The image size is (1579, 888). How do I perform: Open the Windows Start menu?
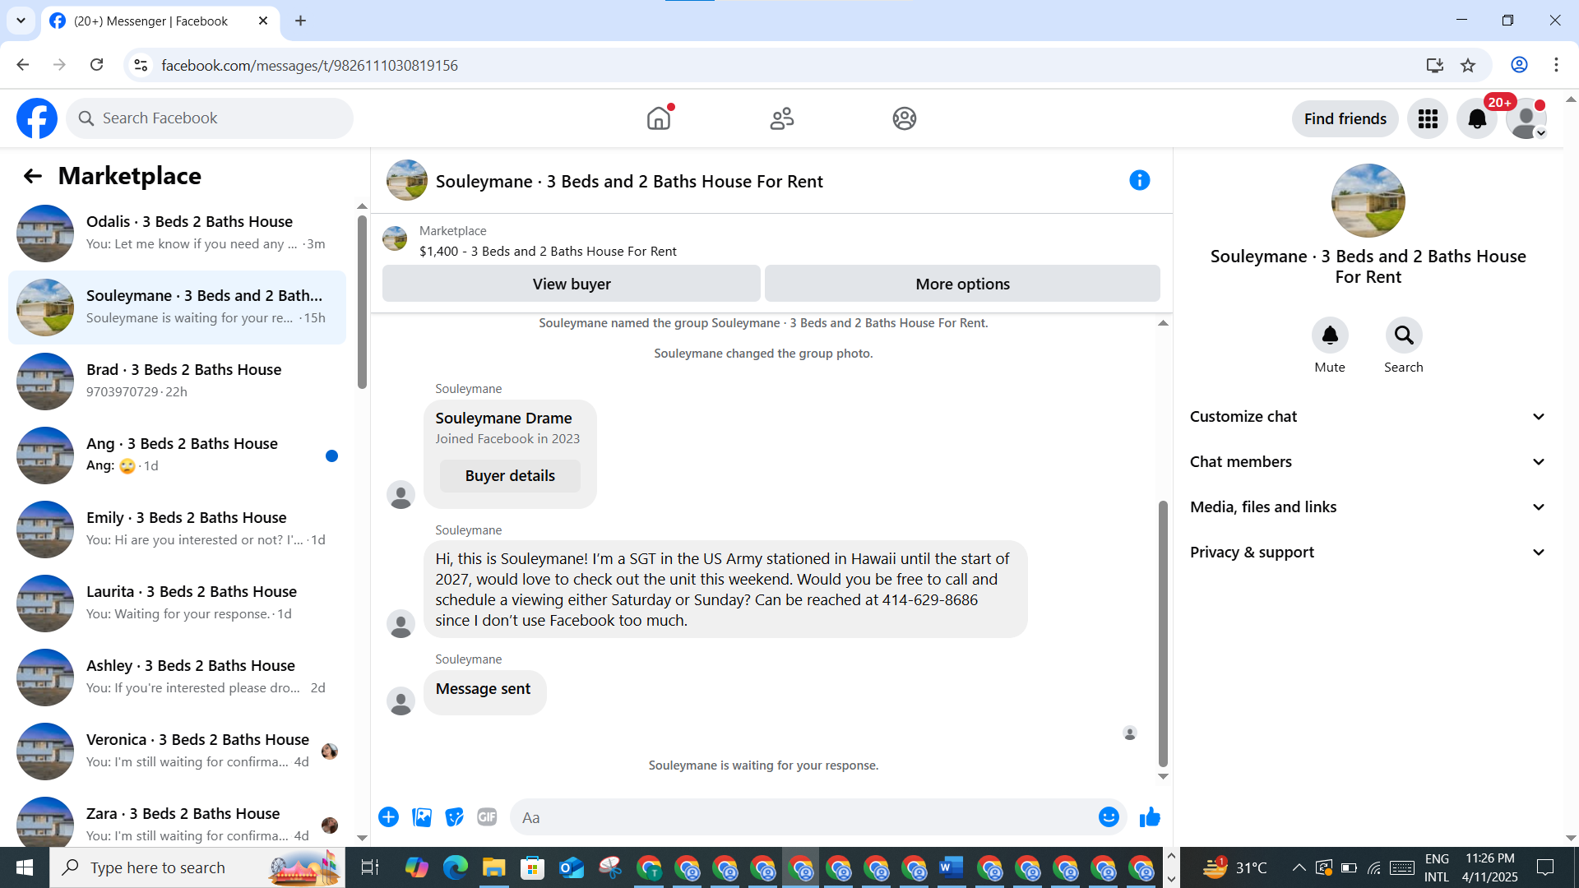coord(25,867)
